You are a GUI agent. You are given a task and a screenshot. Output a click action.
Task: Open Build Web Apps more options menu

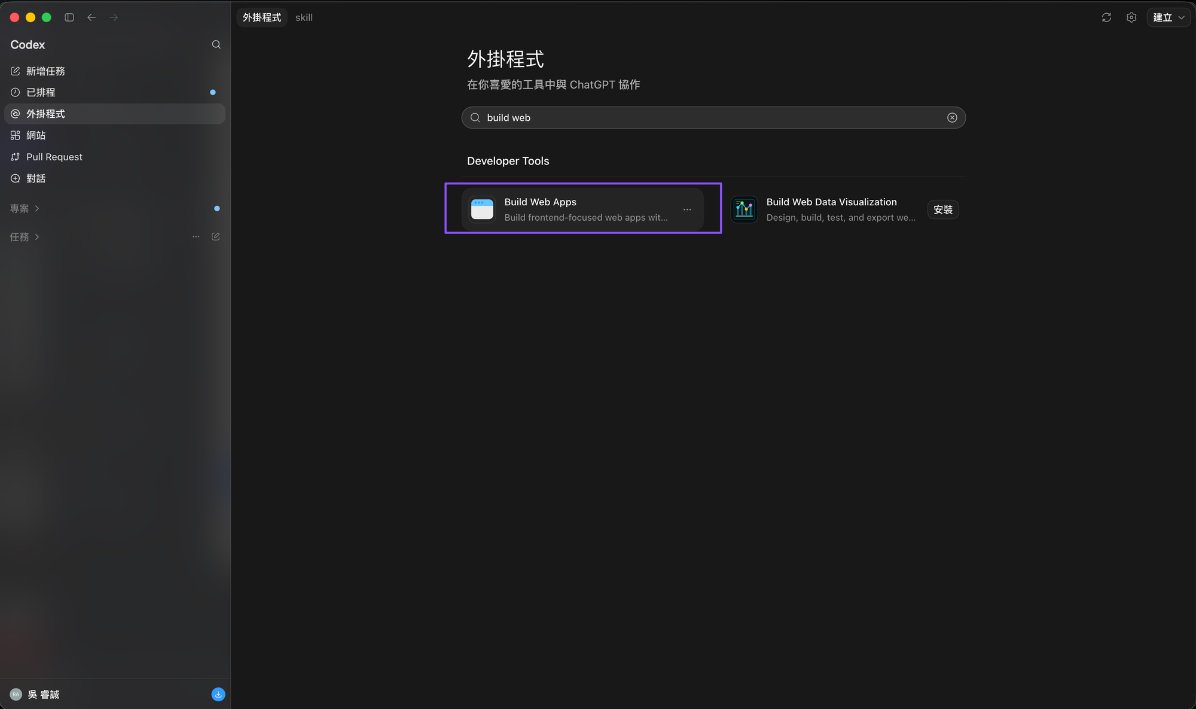coord(687,209)
